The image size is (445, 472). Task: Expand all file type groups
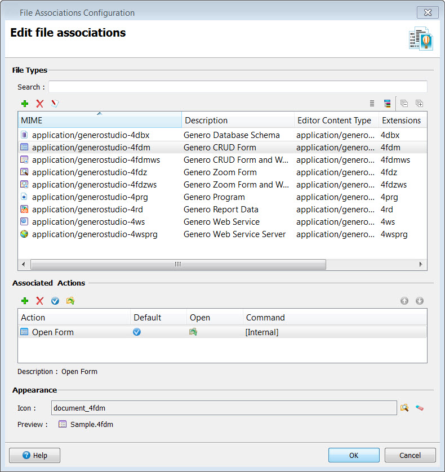[419, 104]
